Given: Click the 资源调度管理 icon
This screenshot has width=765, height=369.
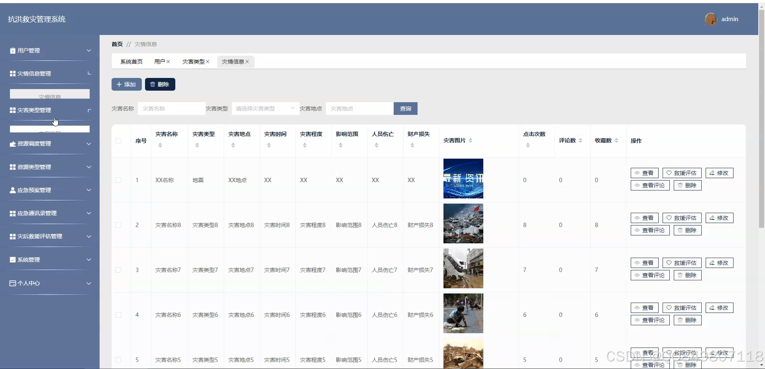Looking at the screenshot, I should [13, 144].
